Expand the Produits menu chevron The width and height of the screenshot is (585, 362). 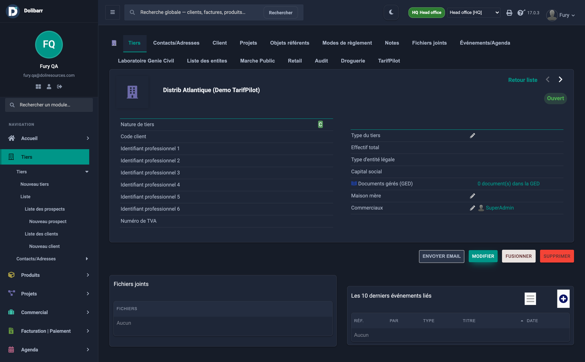click(88, 275)
